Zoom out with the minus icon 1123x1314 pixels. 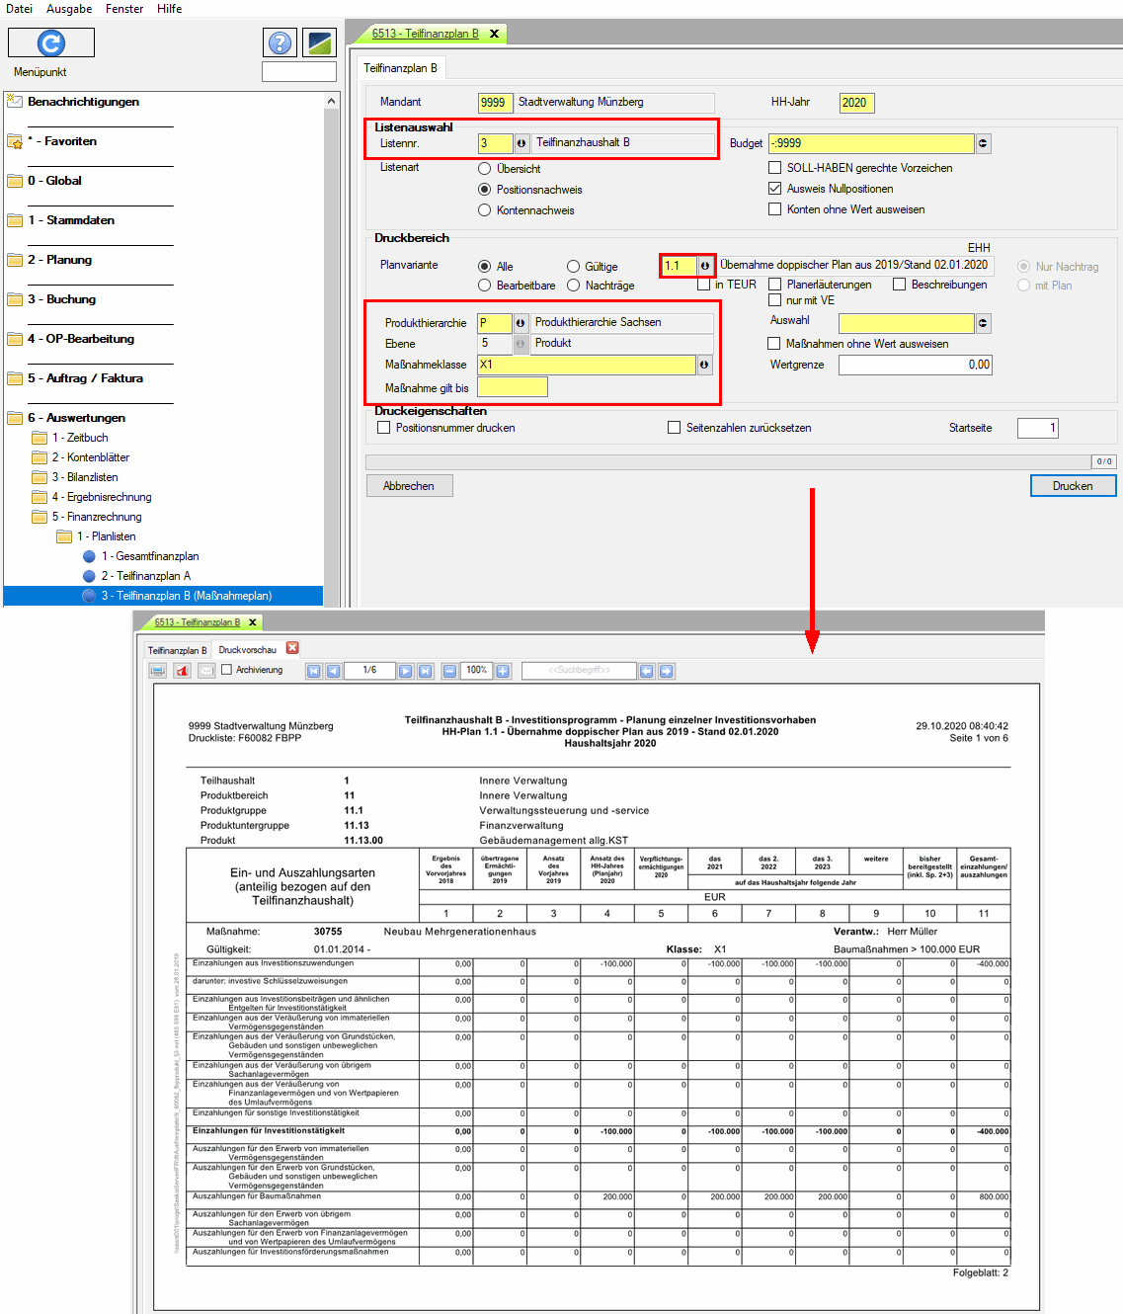point(449,671)
